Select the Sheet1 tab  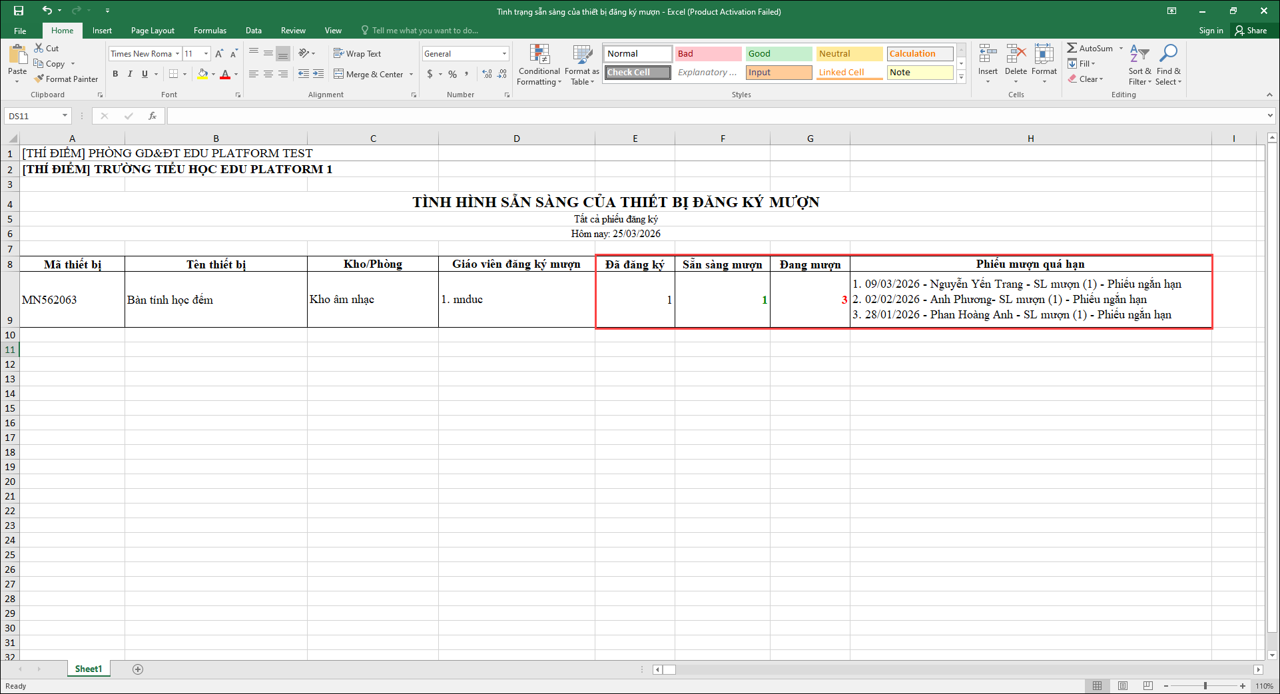click(89, 669)
